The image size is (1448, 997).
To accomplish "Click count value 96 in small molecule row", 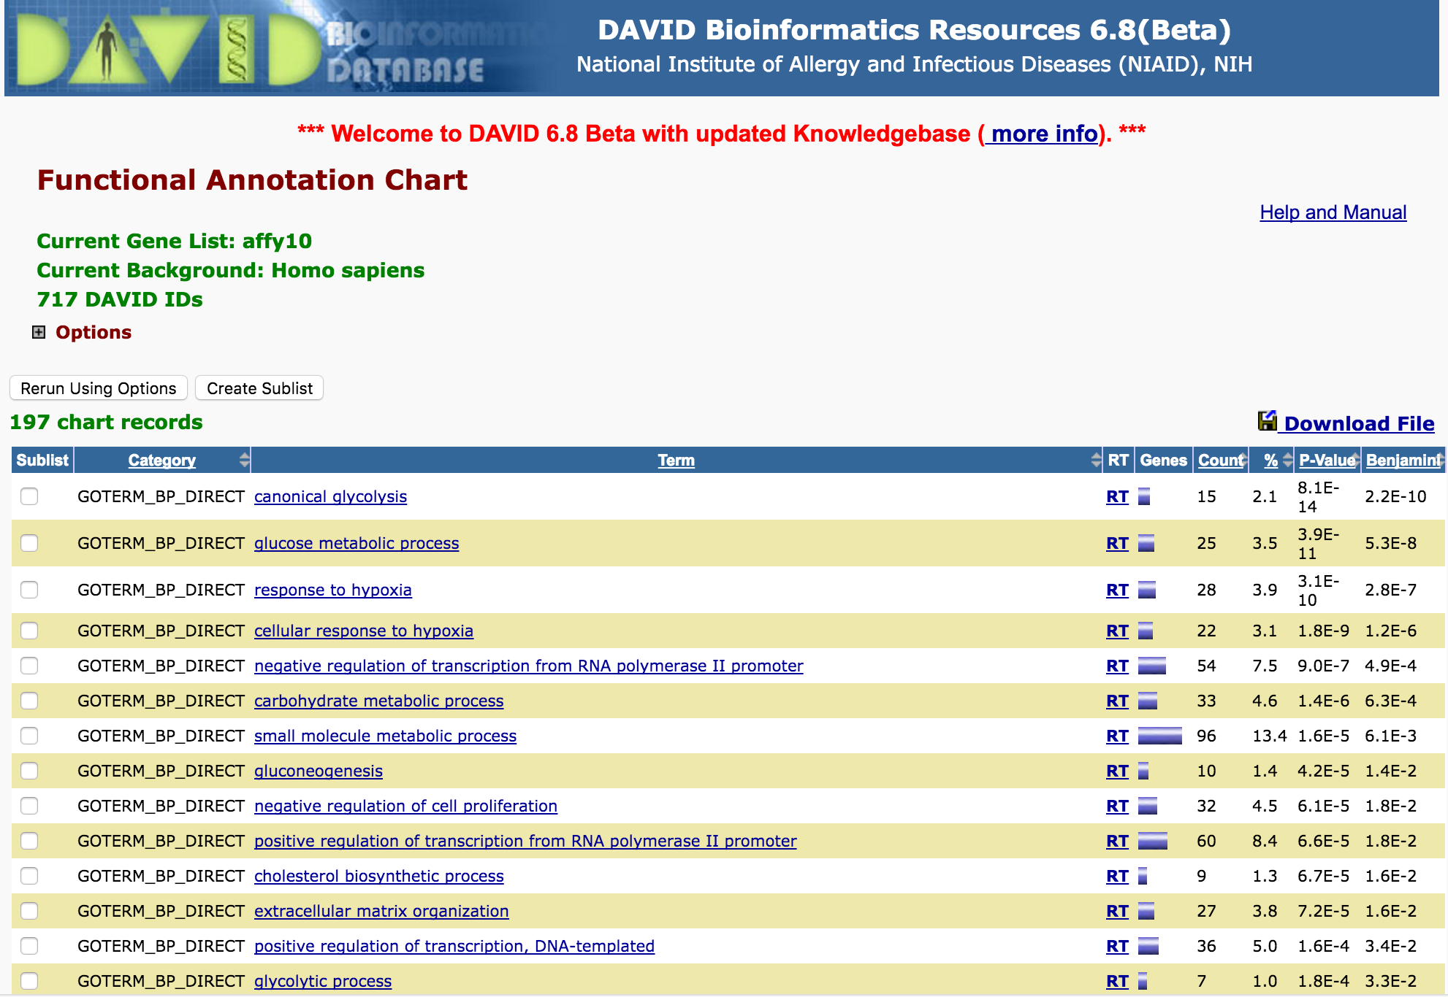I will 1206,736.
